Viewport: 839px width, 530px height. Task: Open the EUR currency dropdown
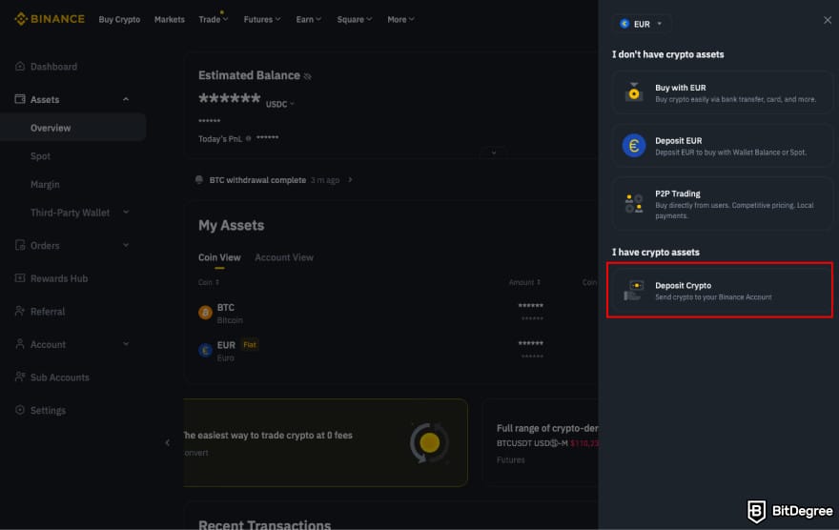coord(641,24)
